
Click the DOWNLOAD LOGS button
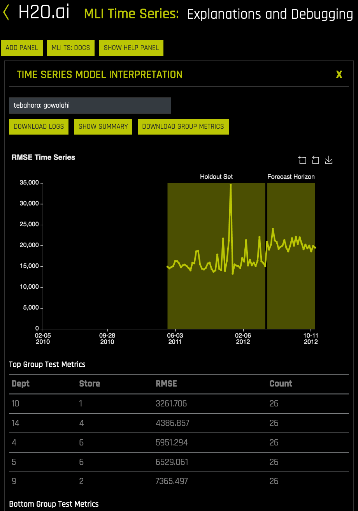pos(38,126)
